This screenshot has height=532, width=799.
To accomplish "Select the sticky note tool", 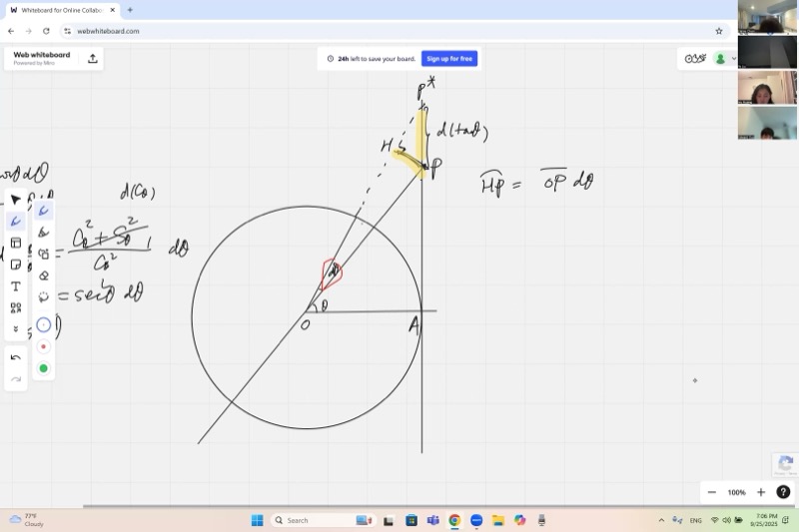I will tap(16, 265).
